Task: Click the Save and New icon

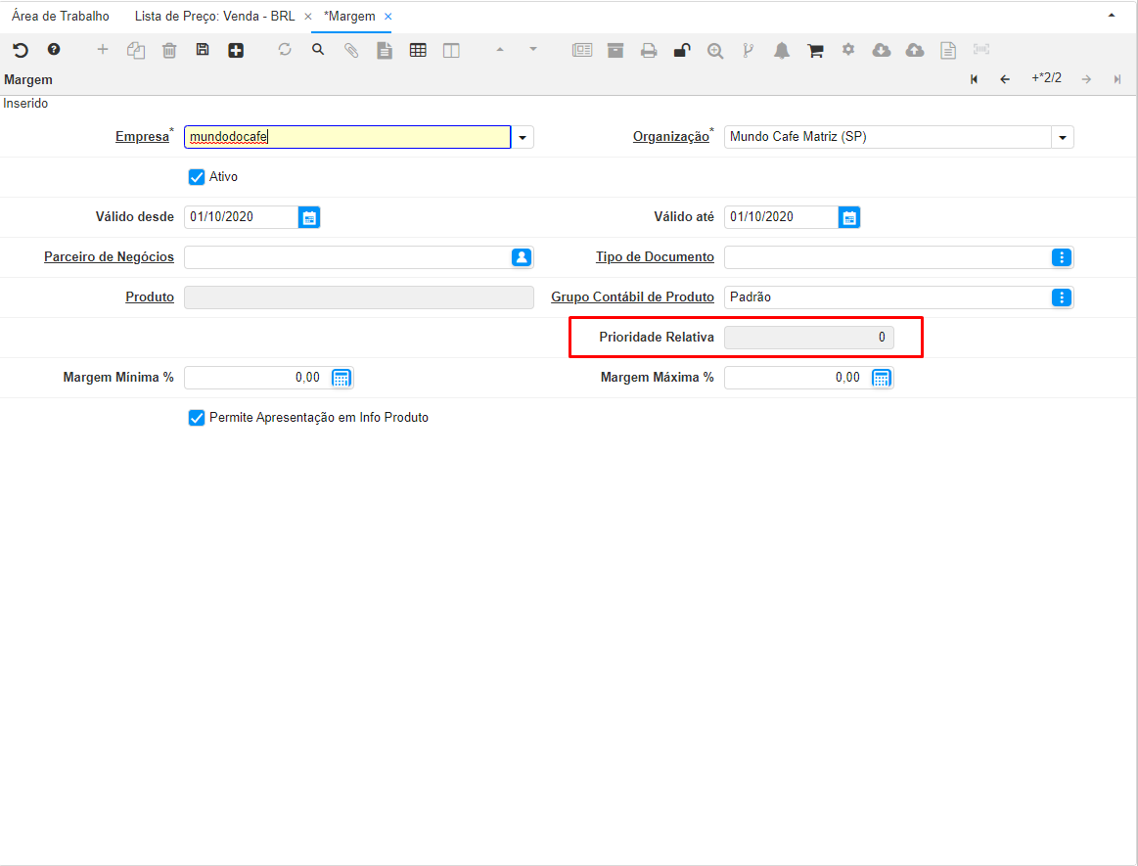Action: click(x=236, y=50)
